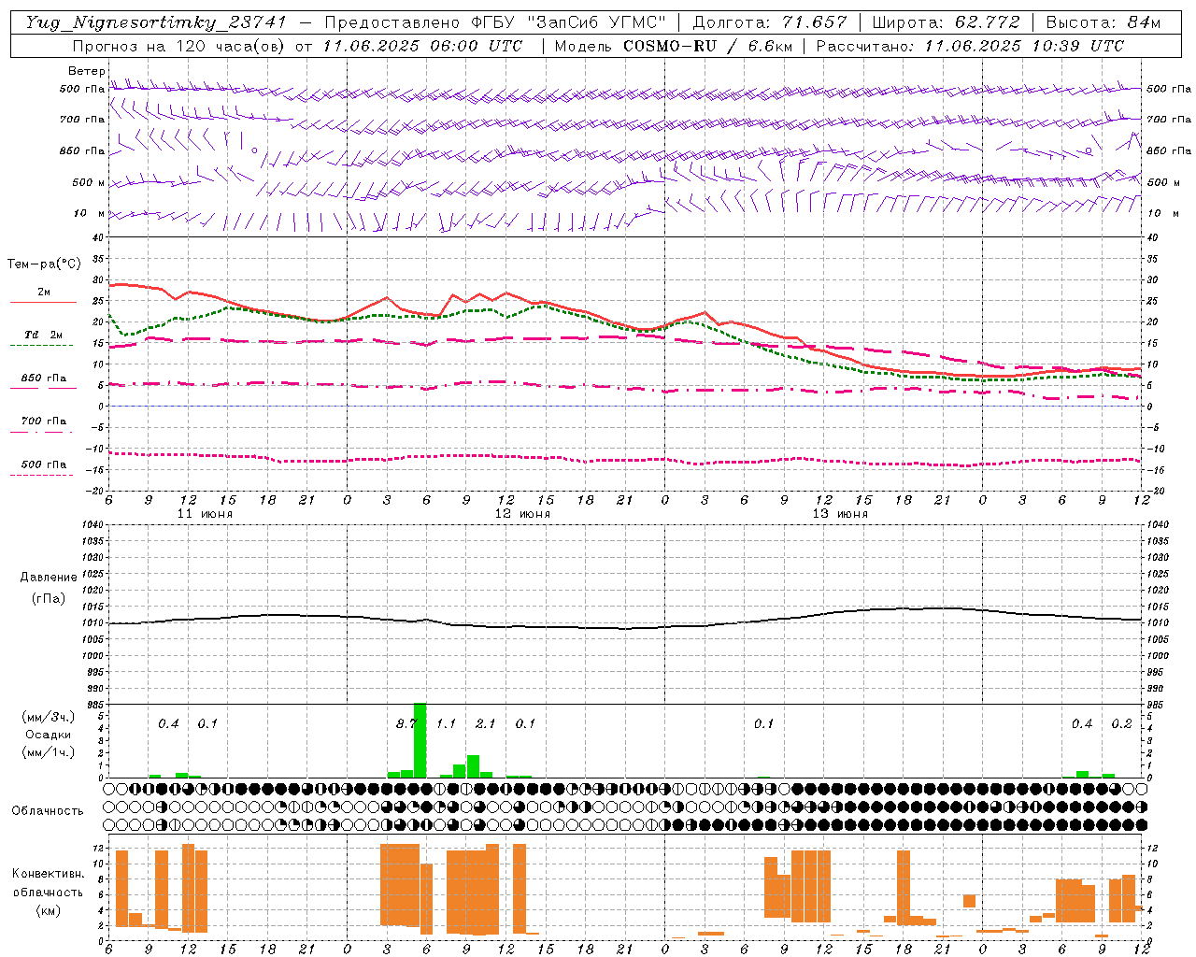Click the Td 2м legend label
The image size is (1196, 957).
[x=44, y=335]
